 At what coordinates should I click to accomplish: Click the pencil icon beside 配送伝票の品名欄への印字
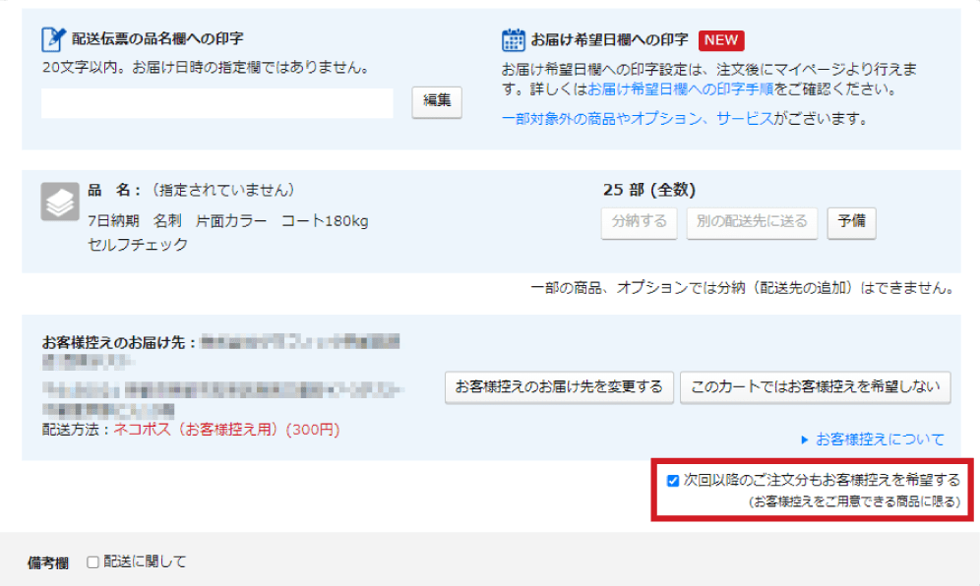[52, 39]
